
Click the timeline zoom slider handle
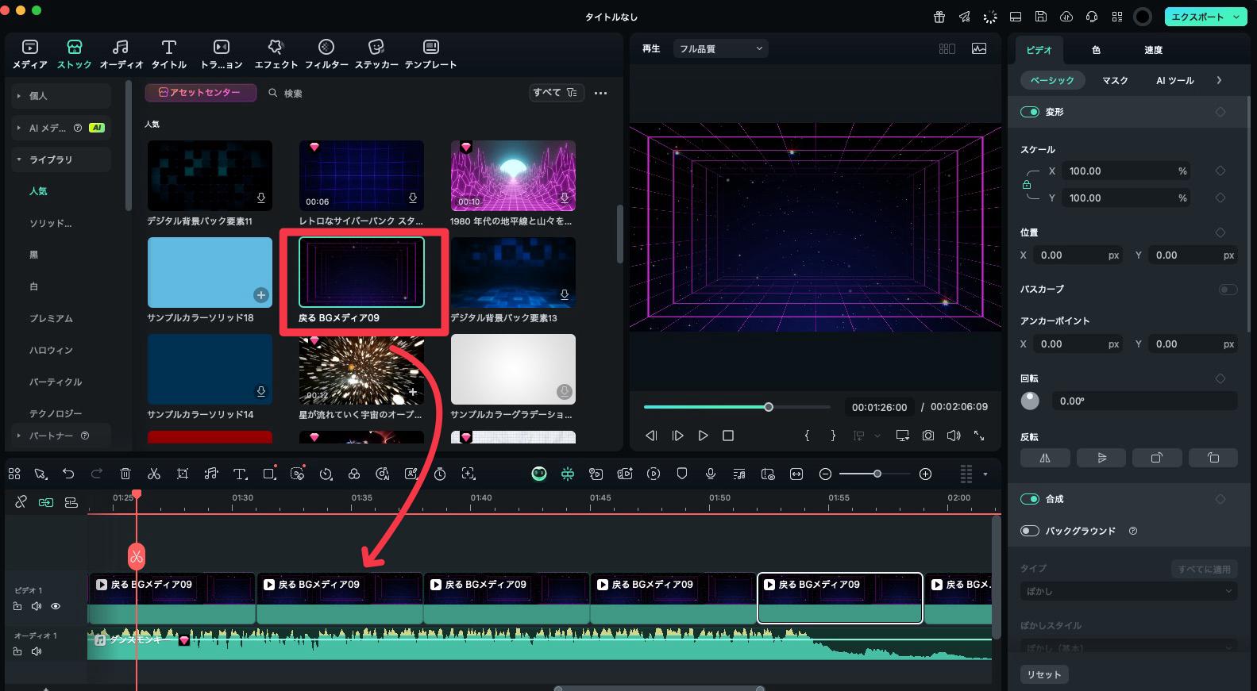[x=877, y=474]
